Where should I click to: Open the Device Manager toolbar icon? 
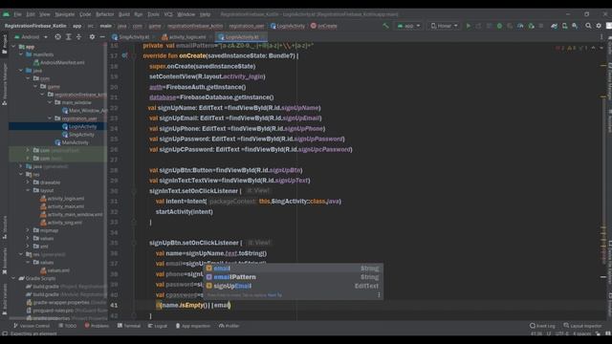(x=565, y=26)
